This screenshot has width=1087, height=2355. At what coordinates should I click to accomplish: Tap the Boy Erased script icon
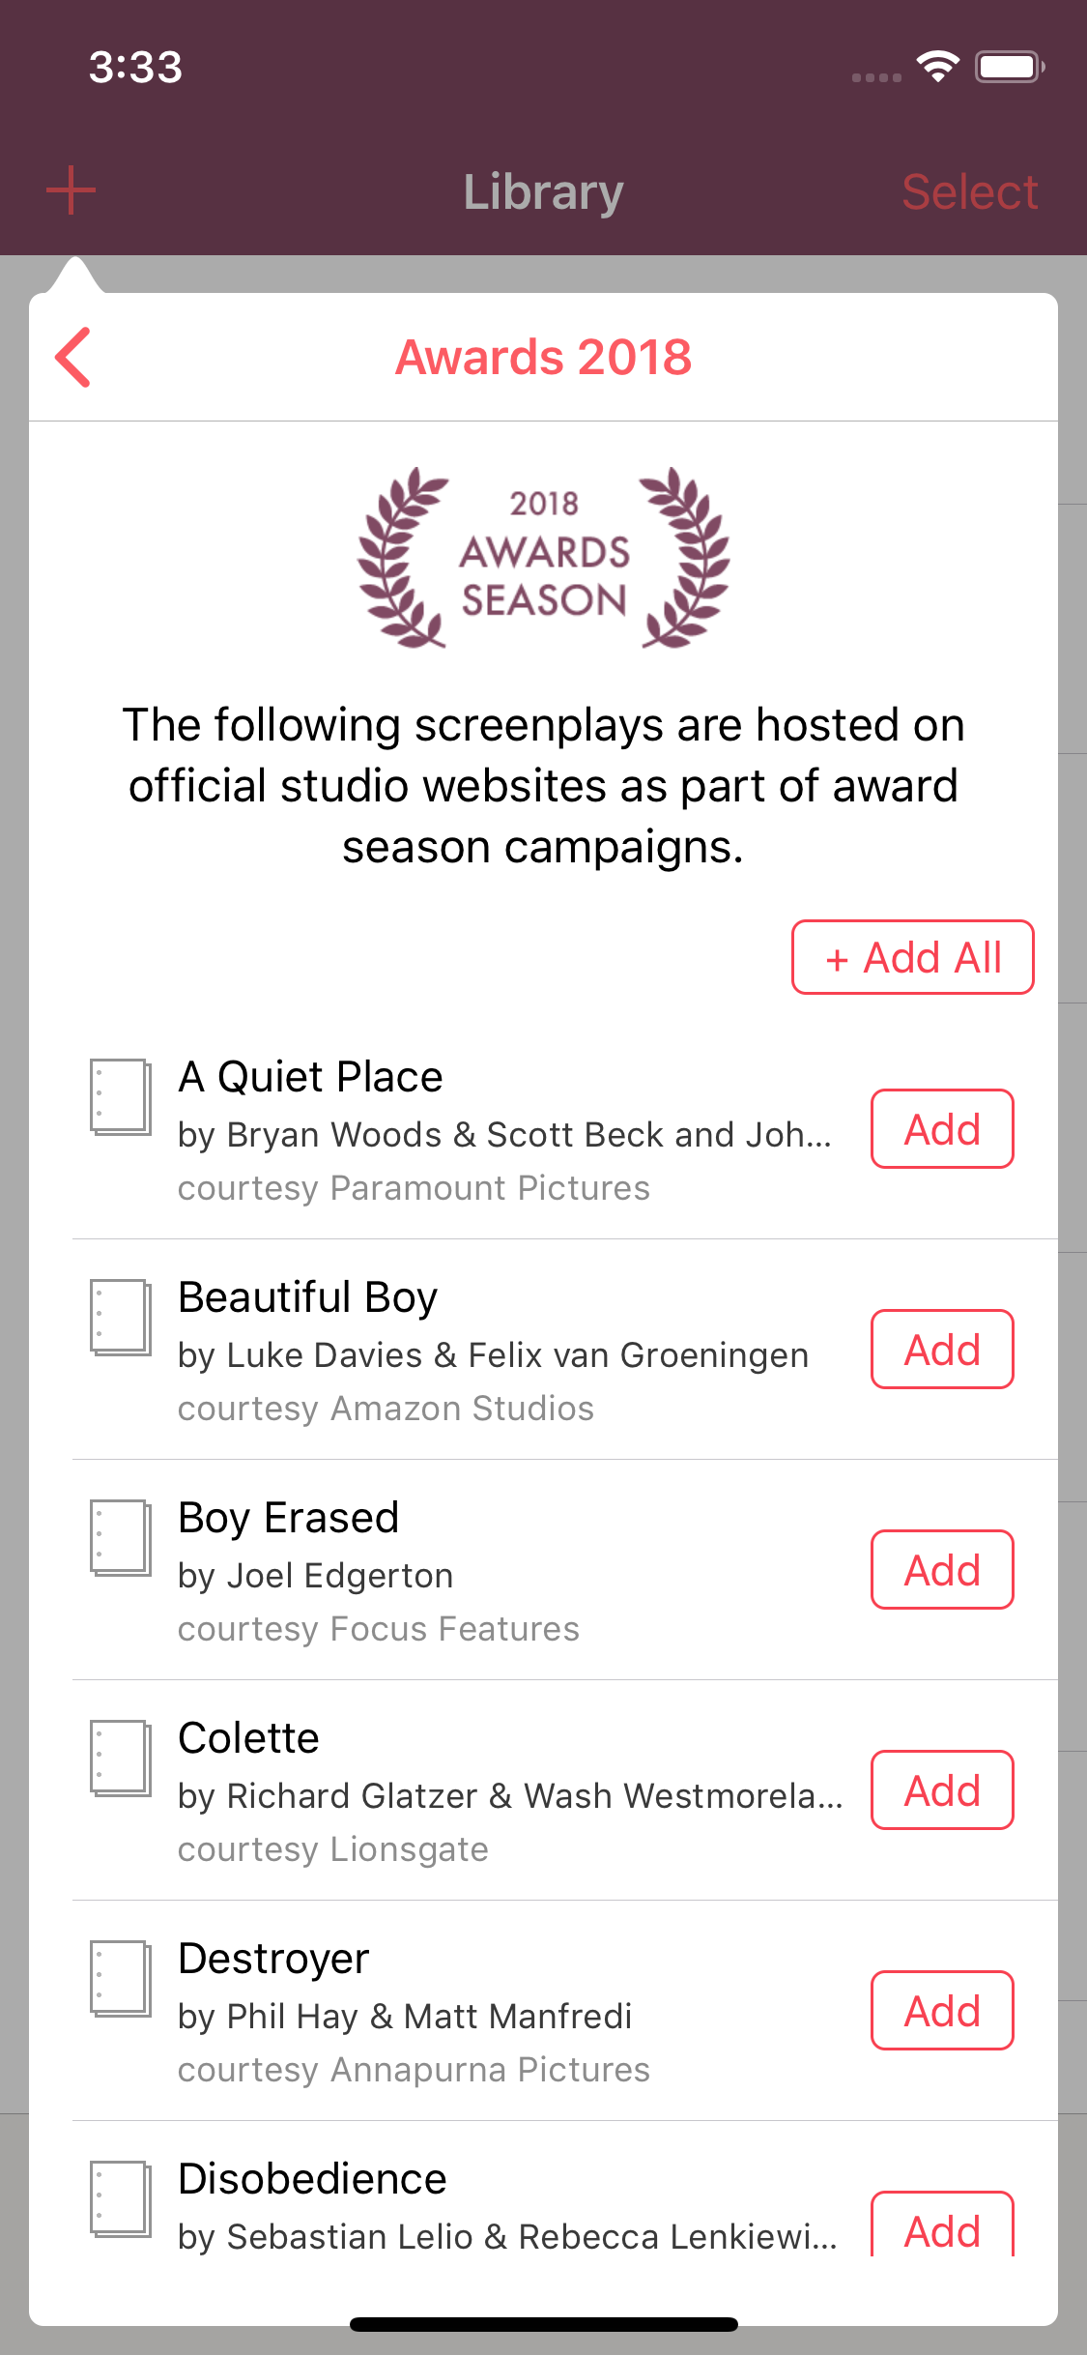(x=121, y=1537)
